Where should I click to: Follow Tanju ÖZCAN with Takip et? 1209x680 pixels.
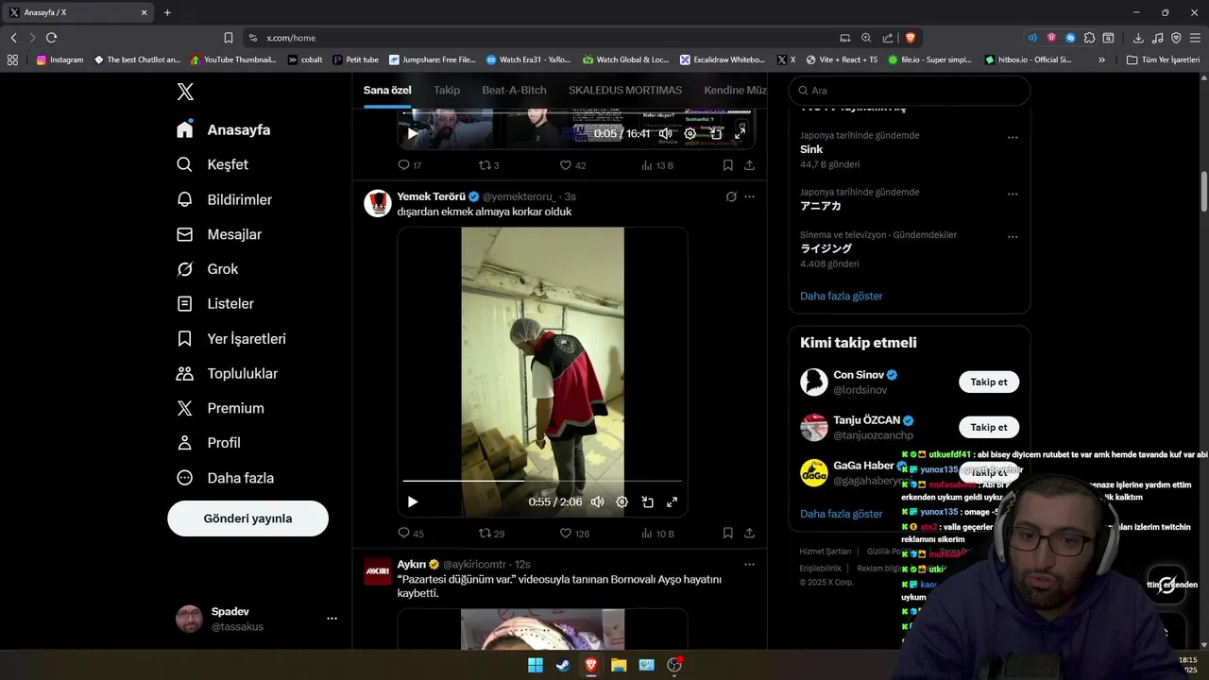989,427
